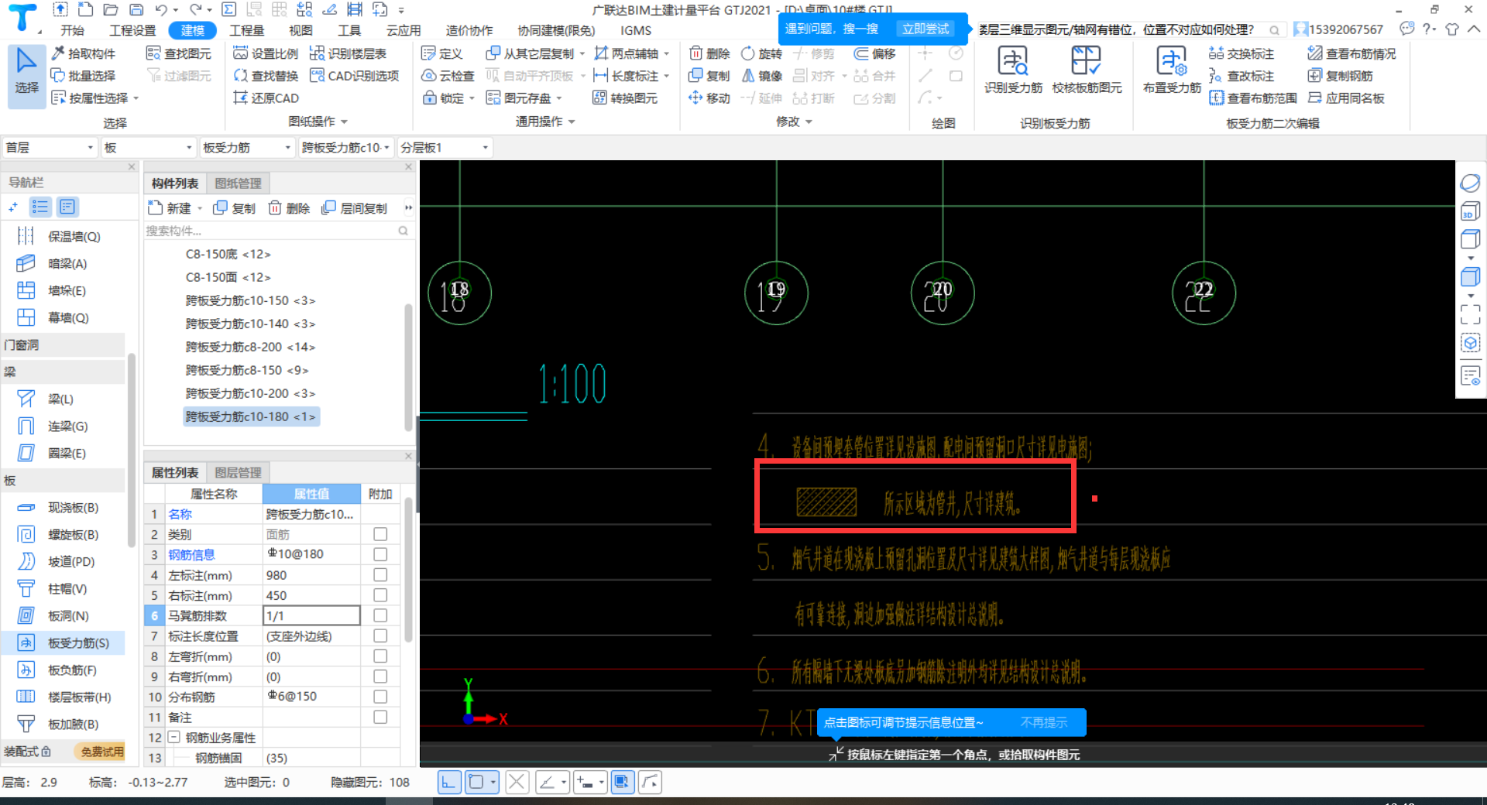This screenshot has width=1487, height=805.
Task: Select 梁(L) in navigation
Action: coord(64,399)
